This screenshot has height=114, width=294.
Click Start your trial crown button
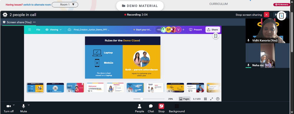pos(143,30)
